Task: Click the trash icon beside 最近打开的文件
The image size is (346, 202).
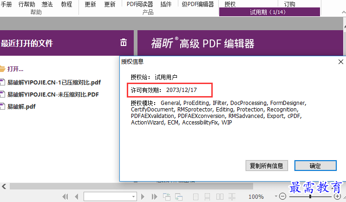Action: (x=124, y=42)
